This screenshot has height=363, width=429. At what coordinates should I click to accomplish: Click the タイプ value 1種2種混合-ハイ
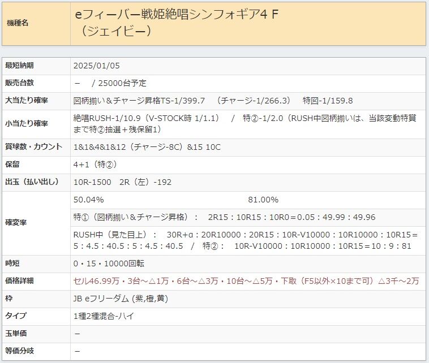click(x=104, y=316)
